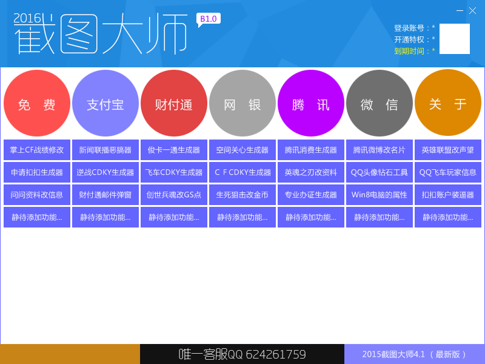
Task: Open Win8电脑的属性 tool
Action: click(x=380, y=195)
